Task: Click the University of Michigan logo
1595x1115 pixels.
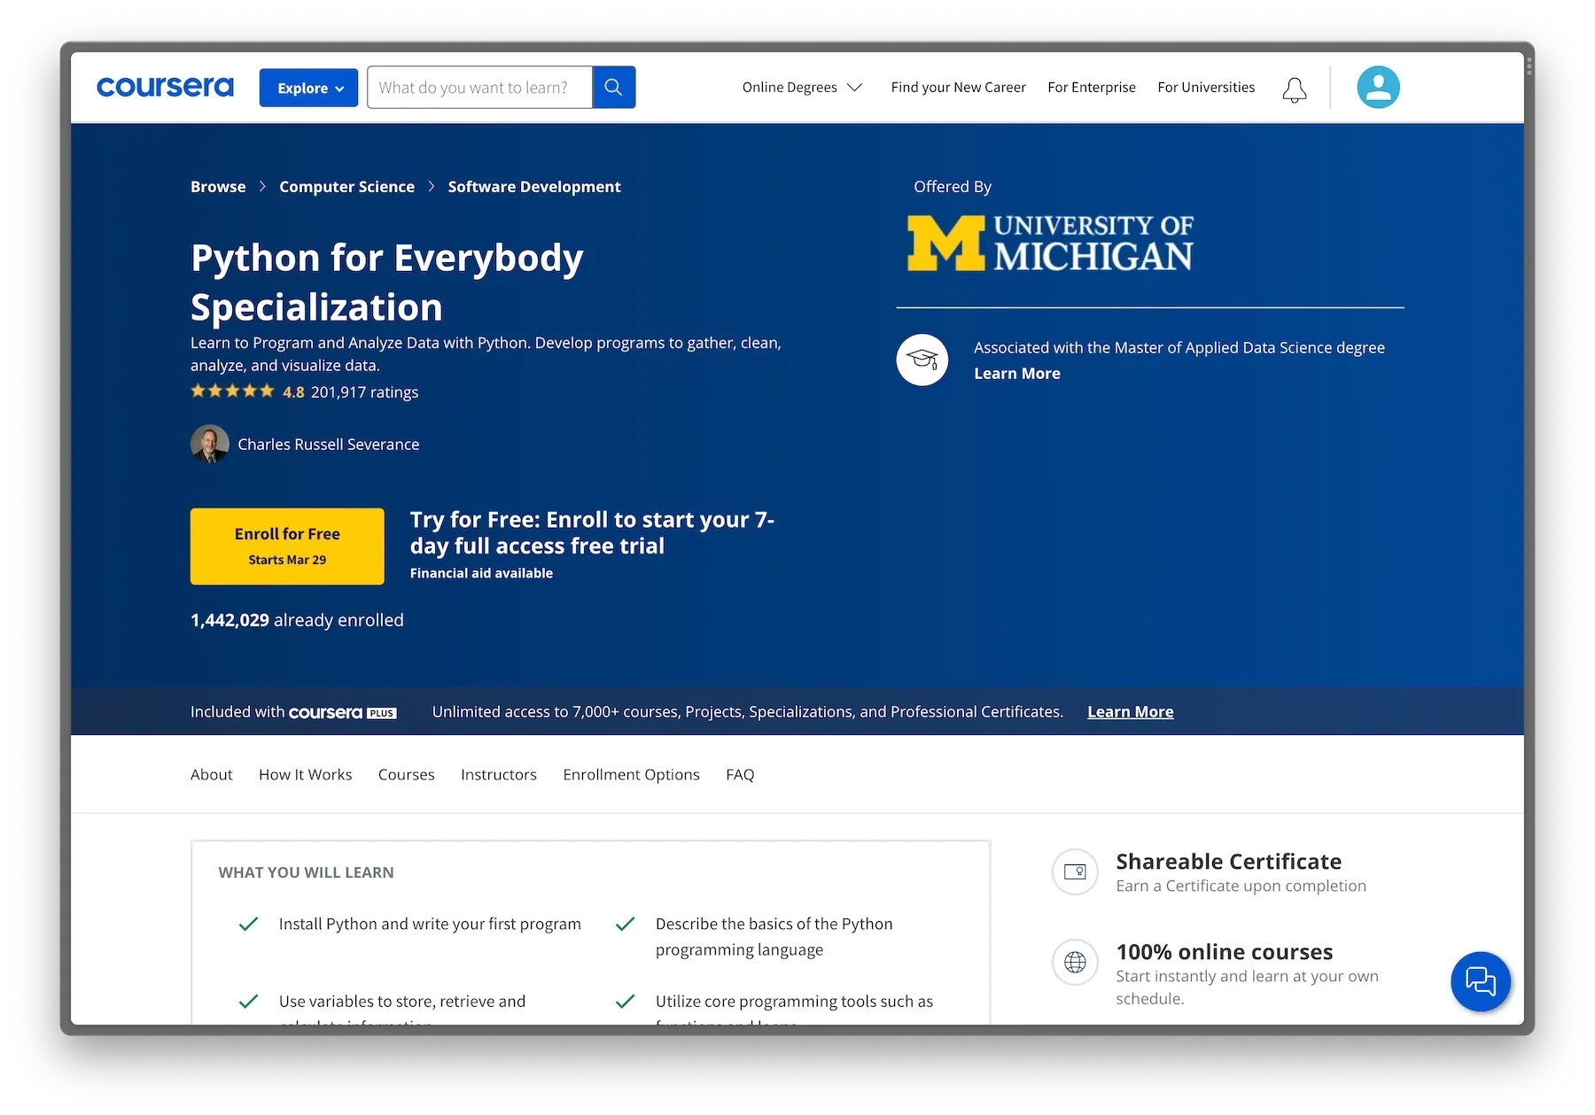Action: point(1050,243)
